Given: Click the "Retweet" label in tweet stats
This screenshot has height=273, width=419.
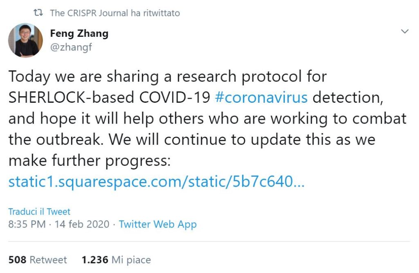Looking at the screenshot, I should (48, 259).
